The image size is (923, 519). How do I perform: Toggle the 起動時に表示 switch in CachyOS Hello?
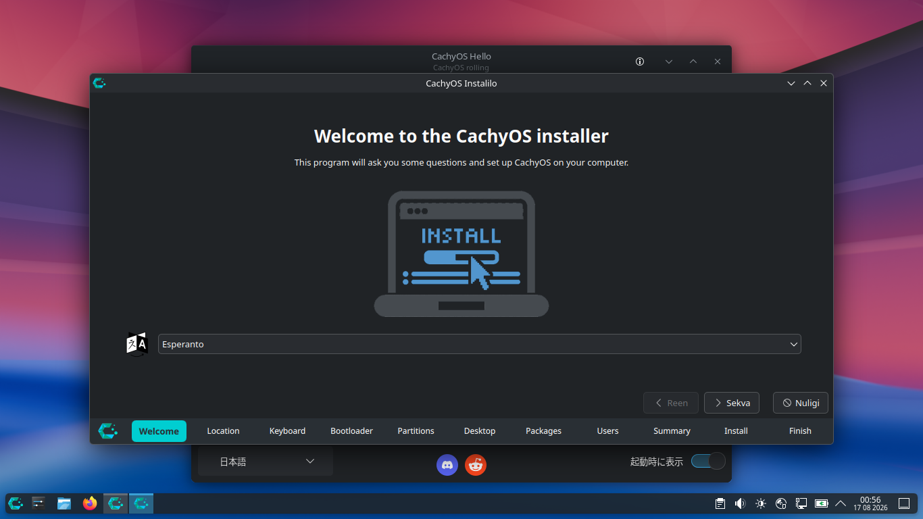coord(708,461)
